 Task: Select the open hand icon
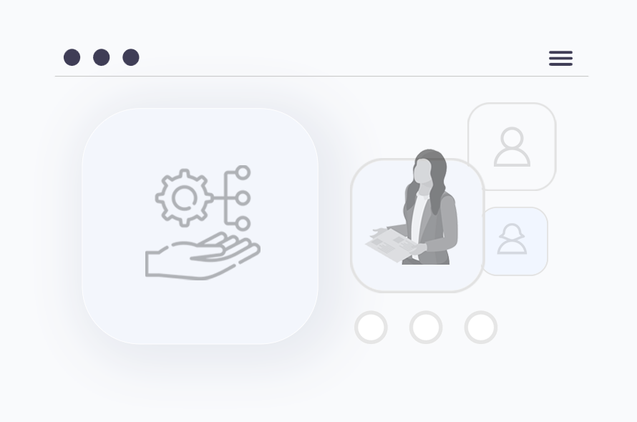[203, 256]
